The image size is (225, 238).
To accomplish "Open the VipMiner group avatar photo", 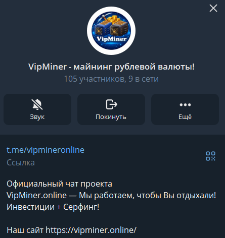I will point(111,31).
